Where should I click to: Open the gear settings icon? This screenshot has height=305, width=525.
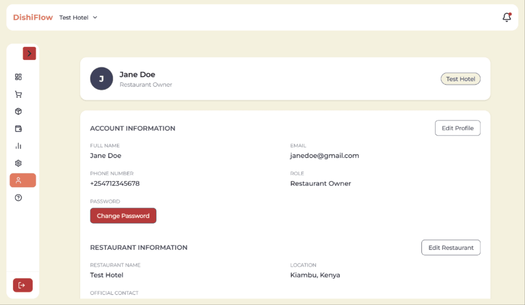point(19,163)
